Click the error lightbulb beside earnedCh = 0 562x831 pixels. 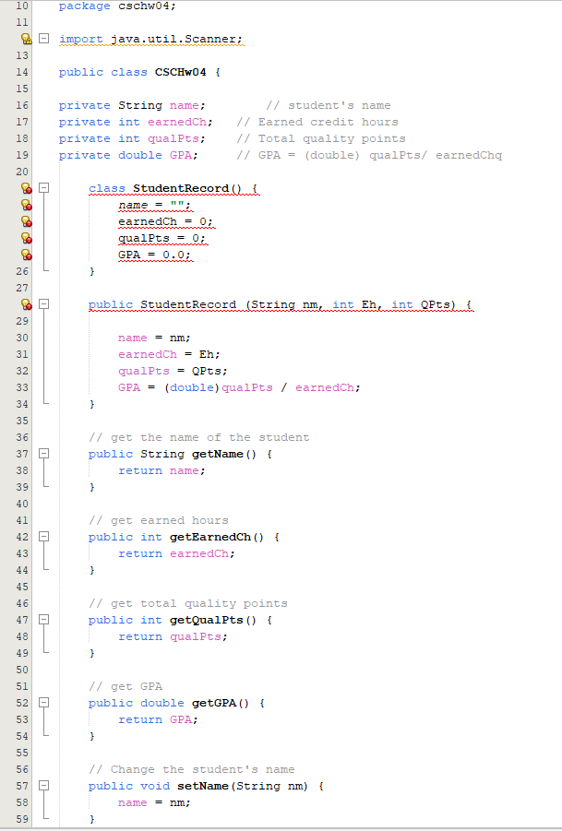(26, 221)
